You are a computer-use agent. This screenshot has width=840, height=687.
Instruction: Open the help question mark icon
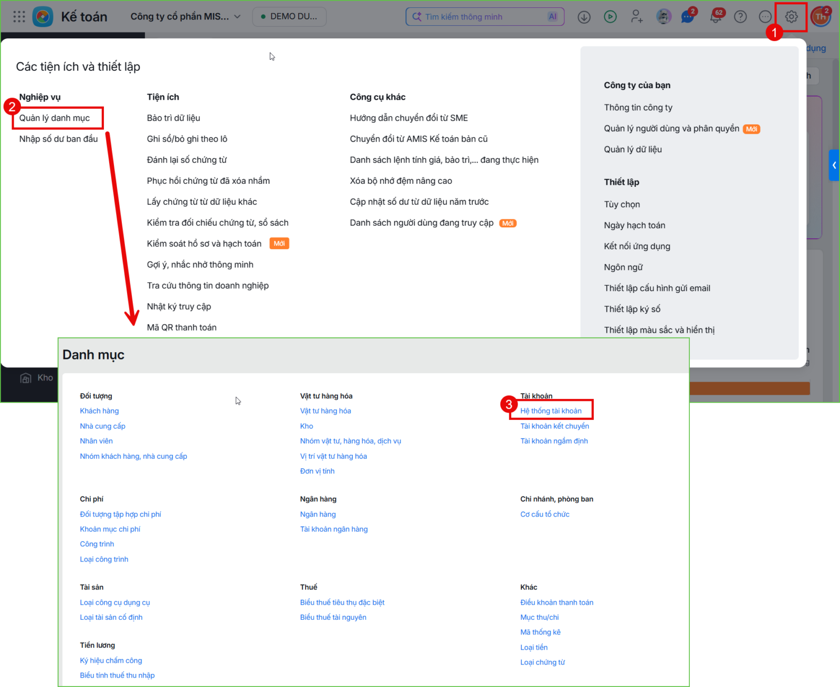pos(740,17)
